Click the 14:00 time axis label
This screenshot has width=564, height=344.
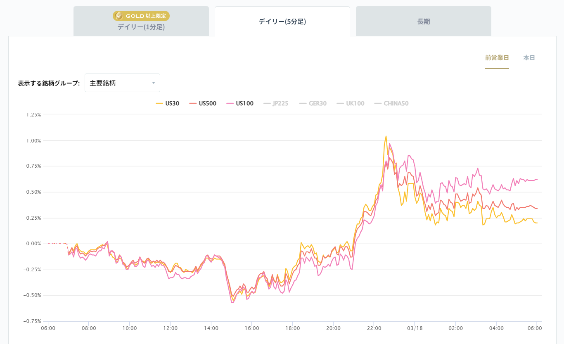pos(211,328)
